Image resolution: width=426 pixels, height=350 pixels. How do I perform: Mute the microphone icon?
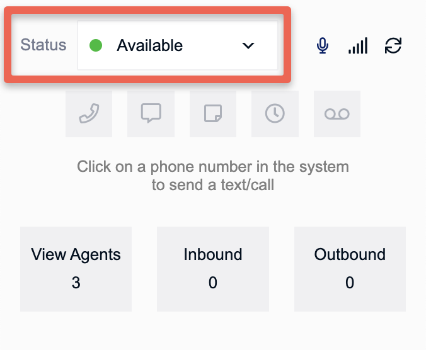pyautogui.click(x=323, y=45)
